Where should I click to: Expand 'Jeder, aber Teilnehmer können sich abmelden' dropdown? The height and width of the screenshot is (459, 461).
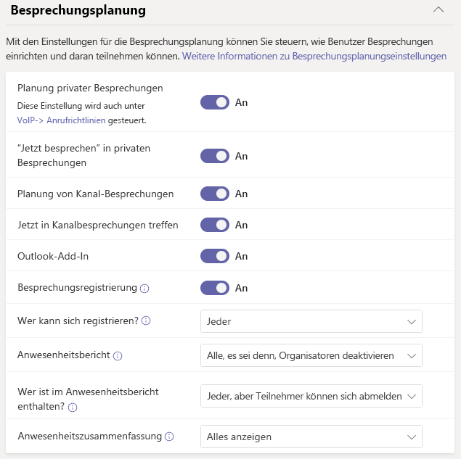(x=311, y=396)
